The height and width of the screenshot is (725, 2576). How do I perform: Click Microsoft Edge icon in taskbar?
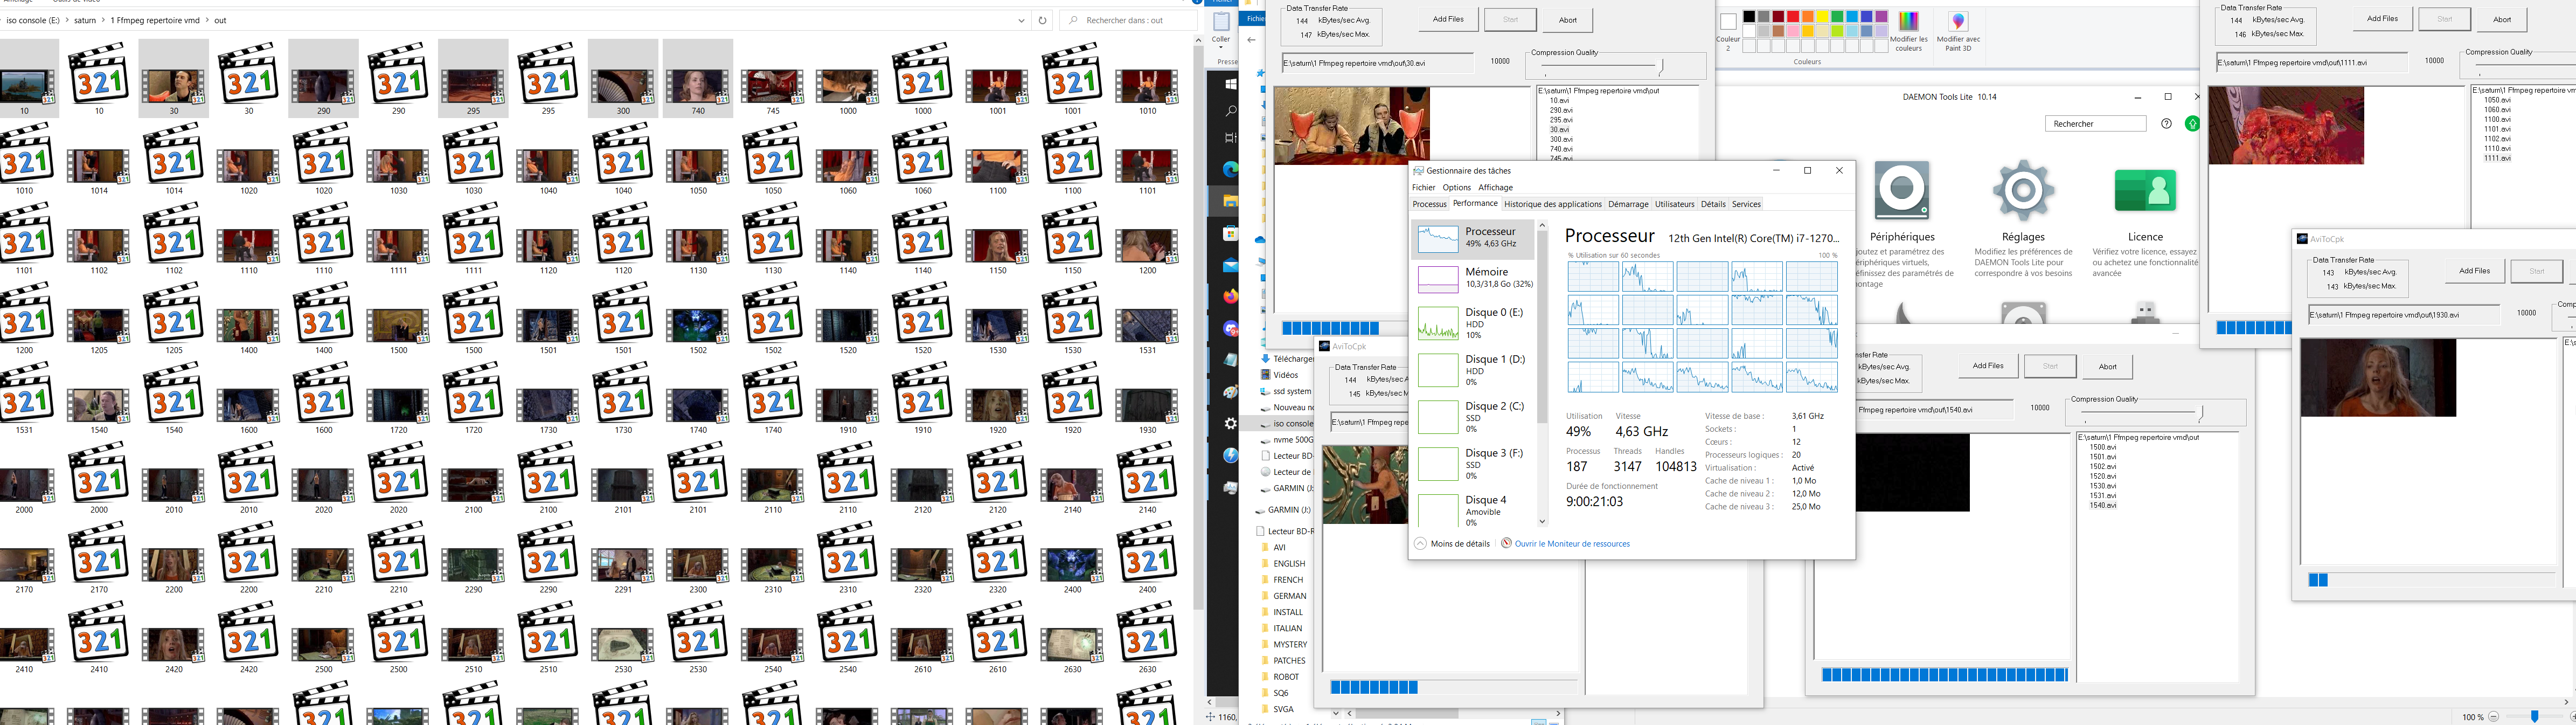click(x=1231, y=170)
